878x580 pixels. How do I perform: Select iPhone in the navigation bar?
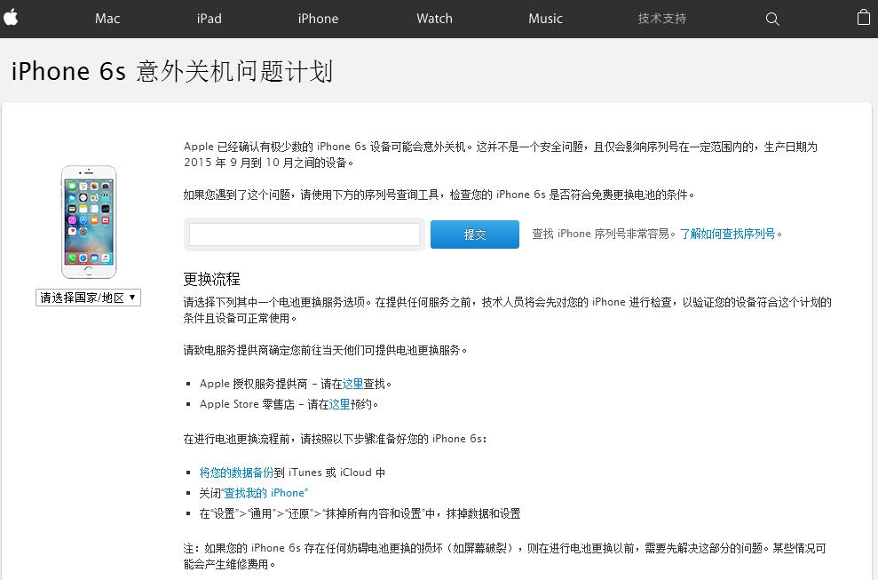318,19
